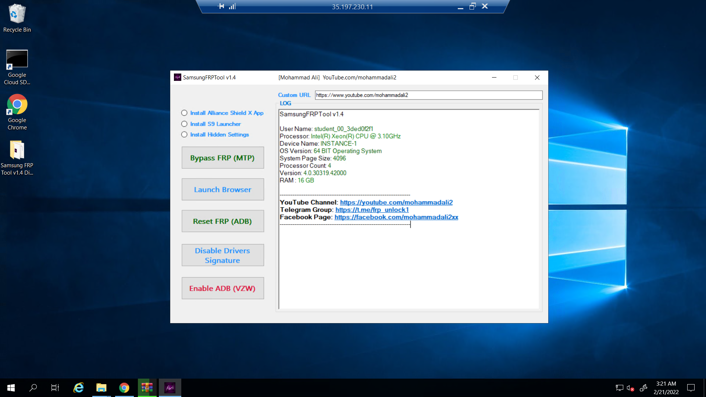
Task: Open the Facebook Page mohammadali2xx link
Action: coord(396,217)
